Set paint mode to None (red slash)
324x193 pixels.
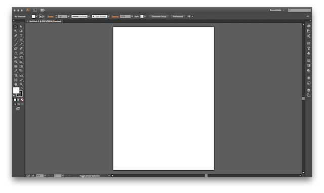pyautogui.click(x=22, y=100)
